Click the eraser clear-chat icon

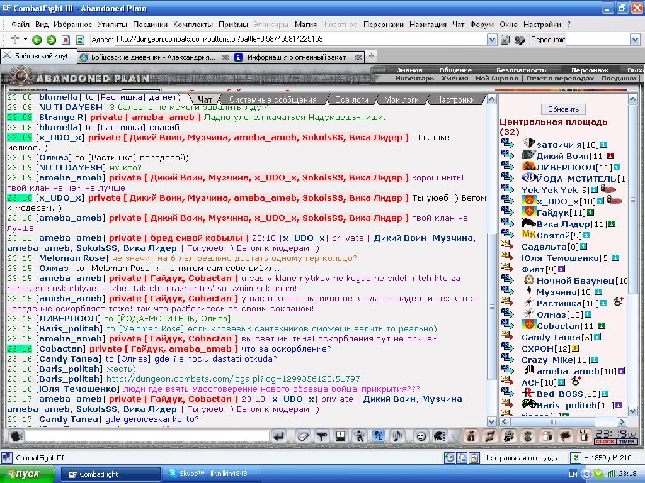tap(303, 436)
